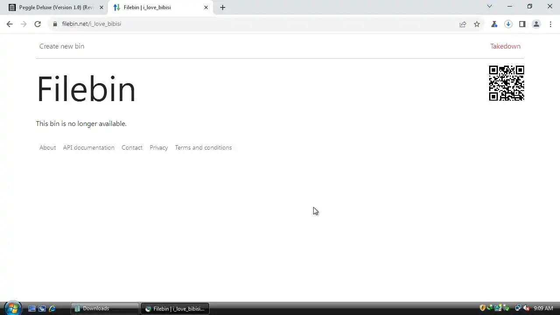
Task: Minimize the Chrome window
Action: (510, 6)
